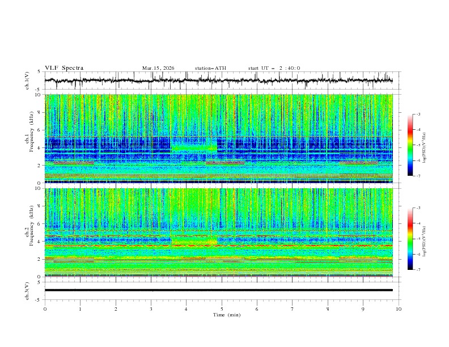Click time axis tick label "1"
Image resolution: width=449 pixels, height=347 pixels.
80,309
